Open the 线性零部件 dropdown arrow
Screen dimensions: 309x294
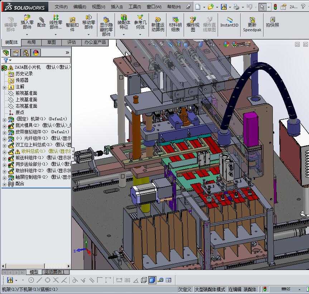pyautogui.click(x=56, y=34)
